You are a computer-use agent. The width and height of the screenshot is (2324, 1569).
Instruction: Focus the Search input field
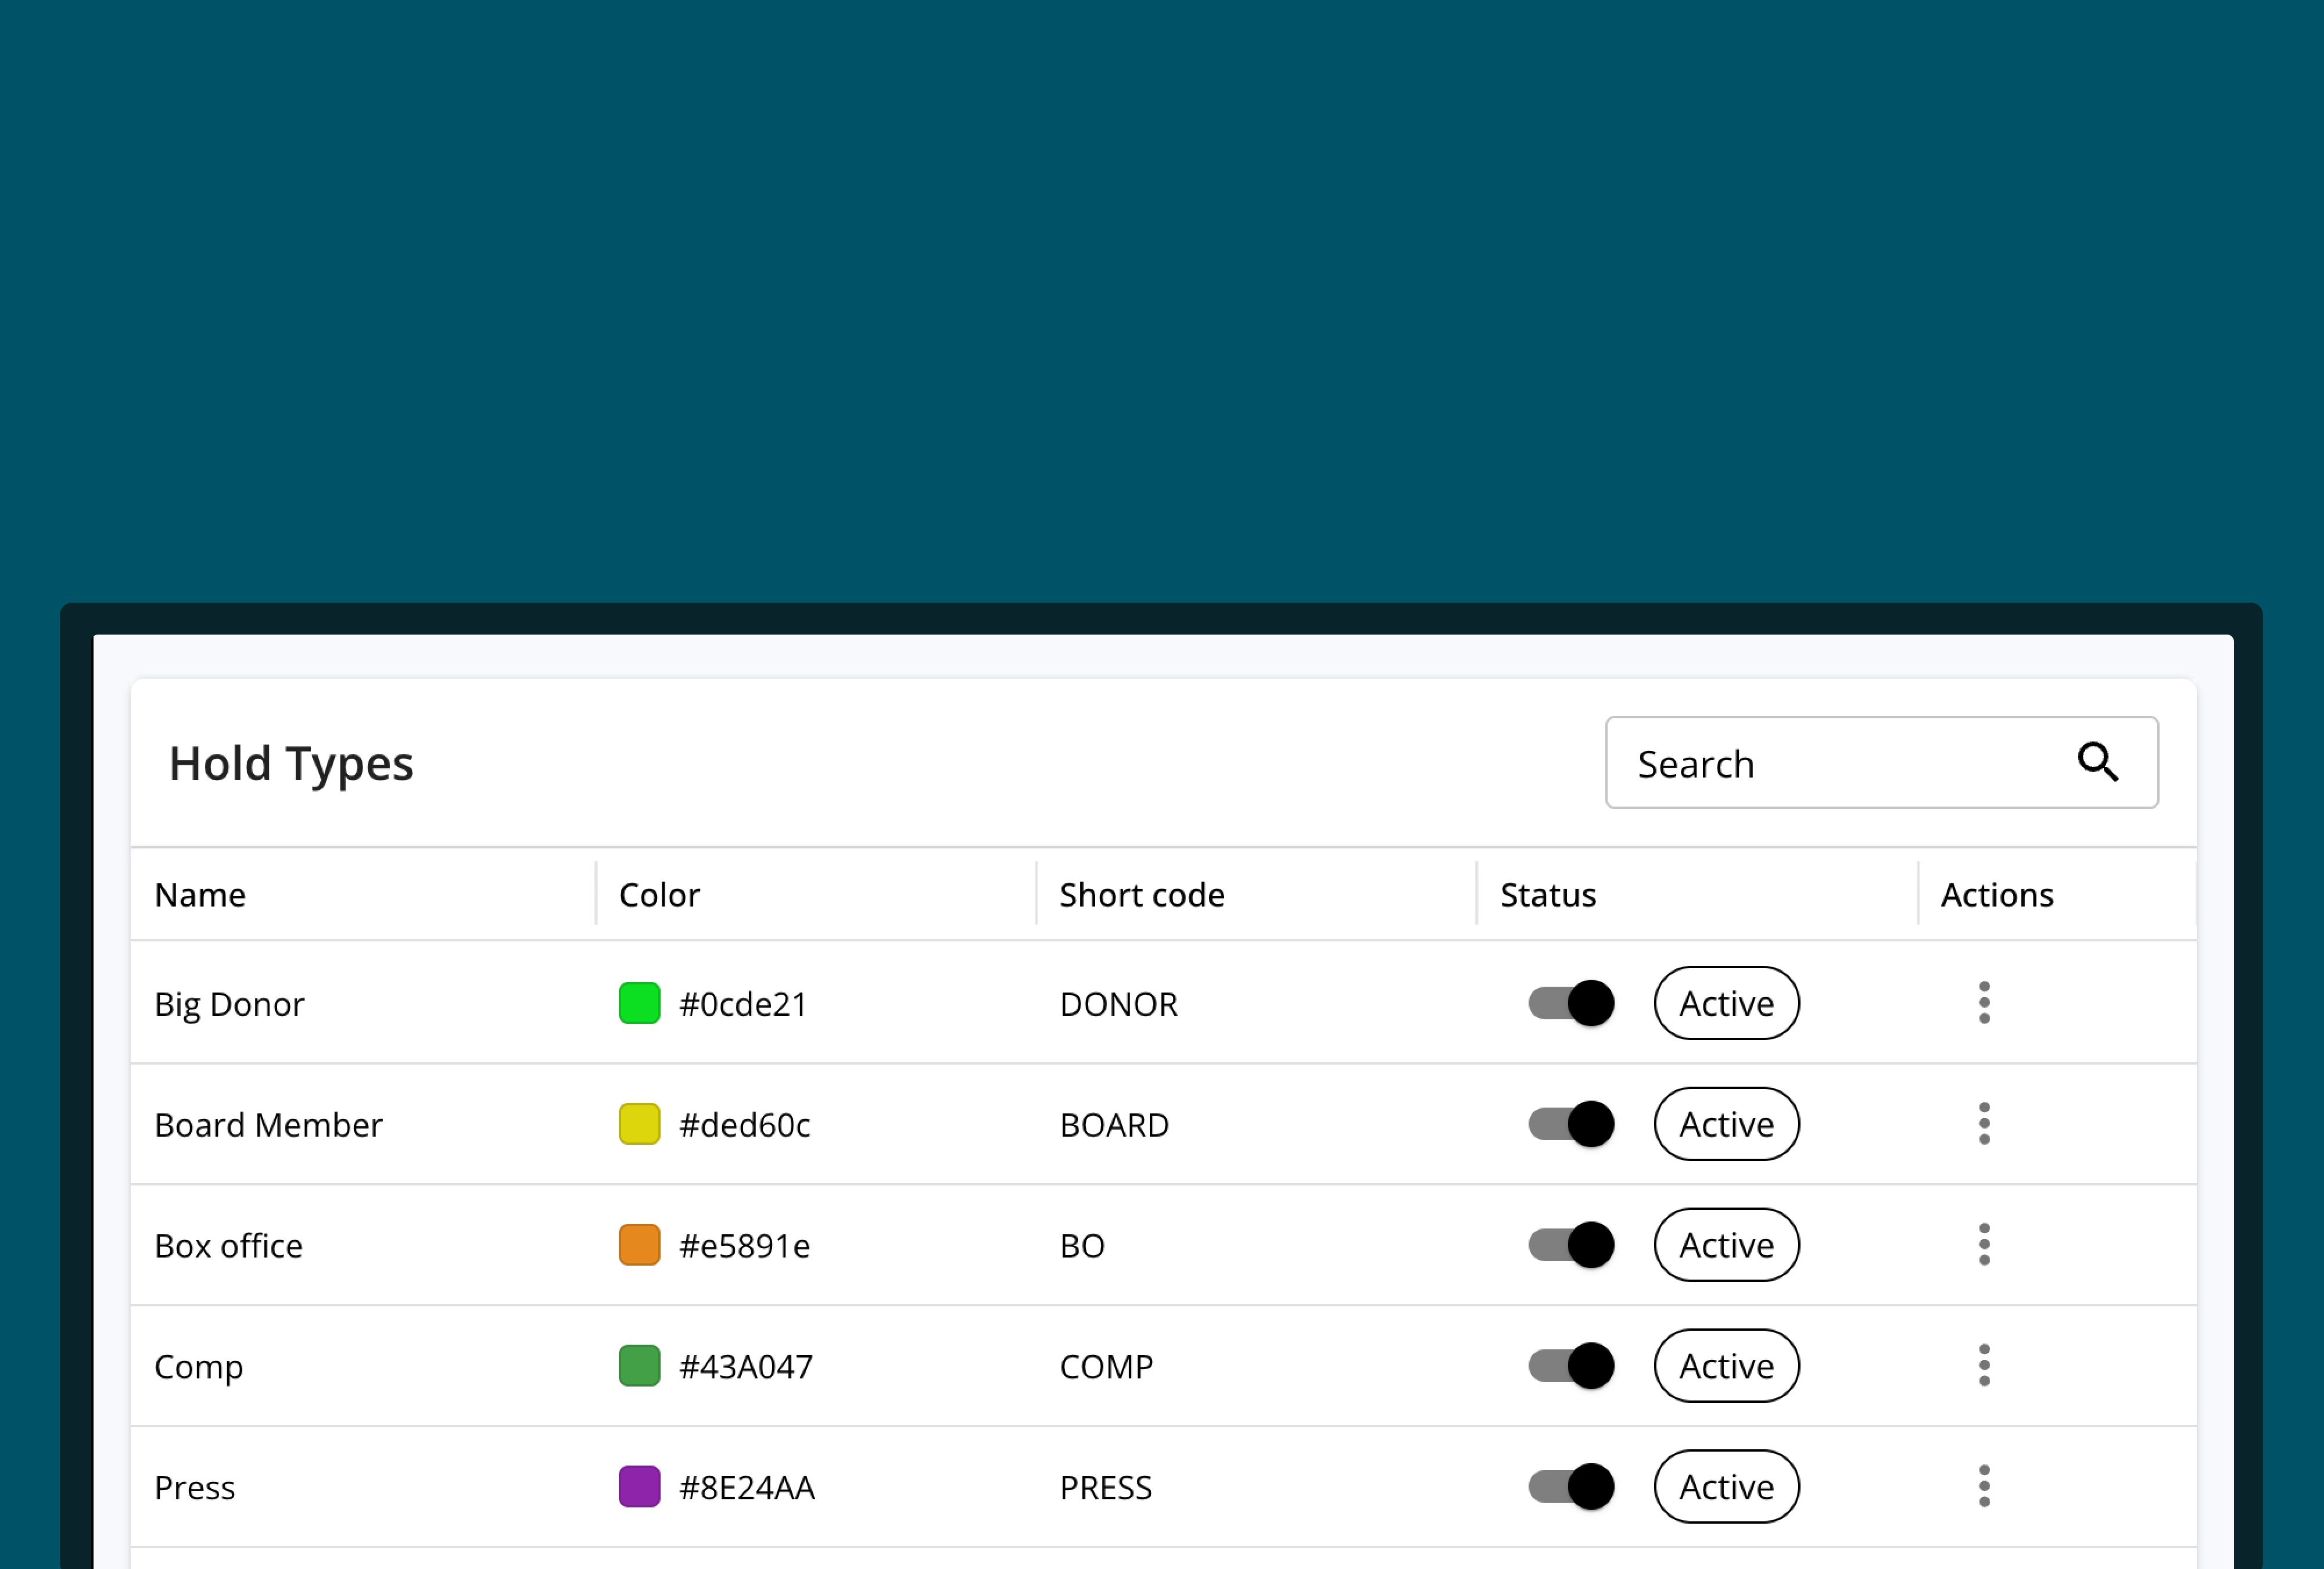click(1881, 762)
